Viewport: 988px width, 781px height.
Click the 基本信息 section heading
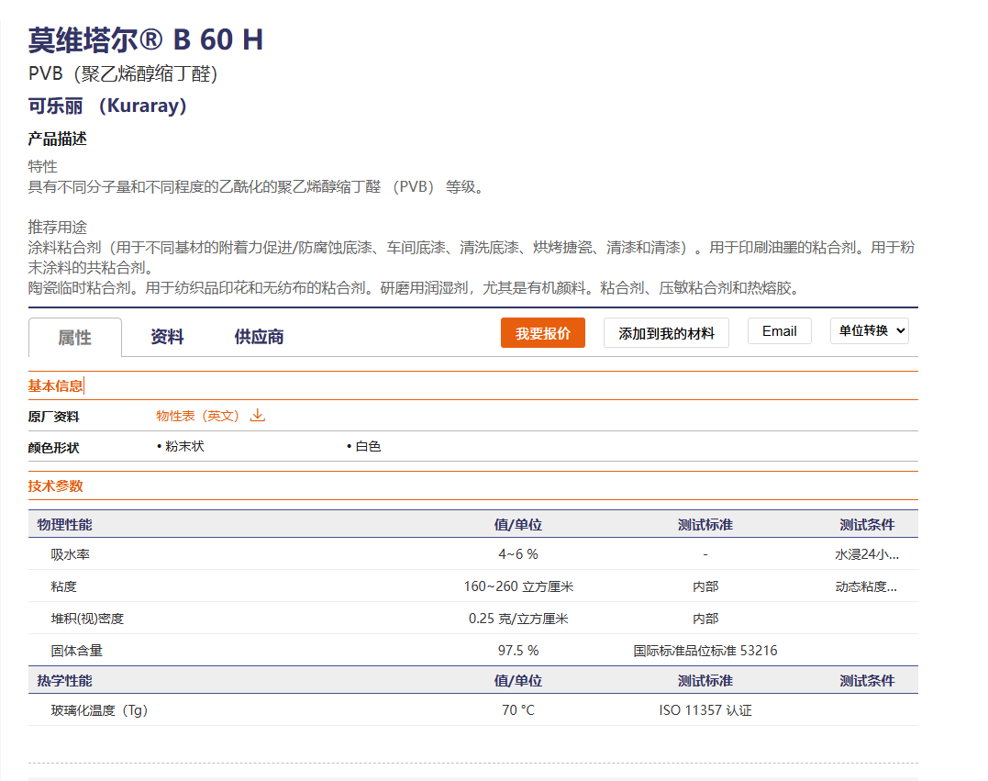(55, 385)
